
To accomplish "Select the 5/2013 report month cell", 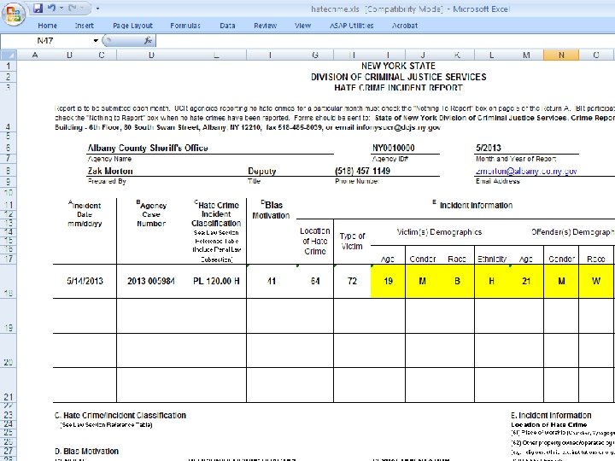I will [x=489, y=148].
